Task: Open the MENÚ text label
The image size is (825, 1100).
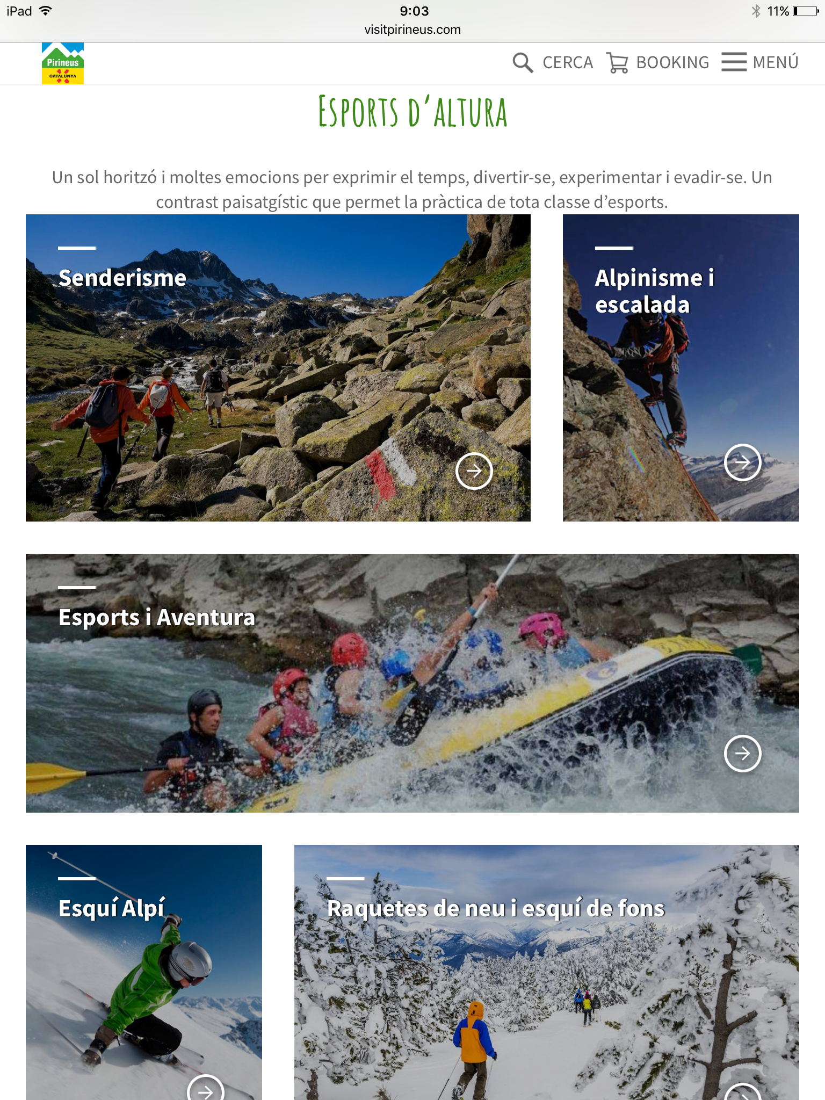Action: [x=776, y=62]
